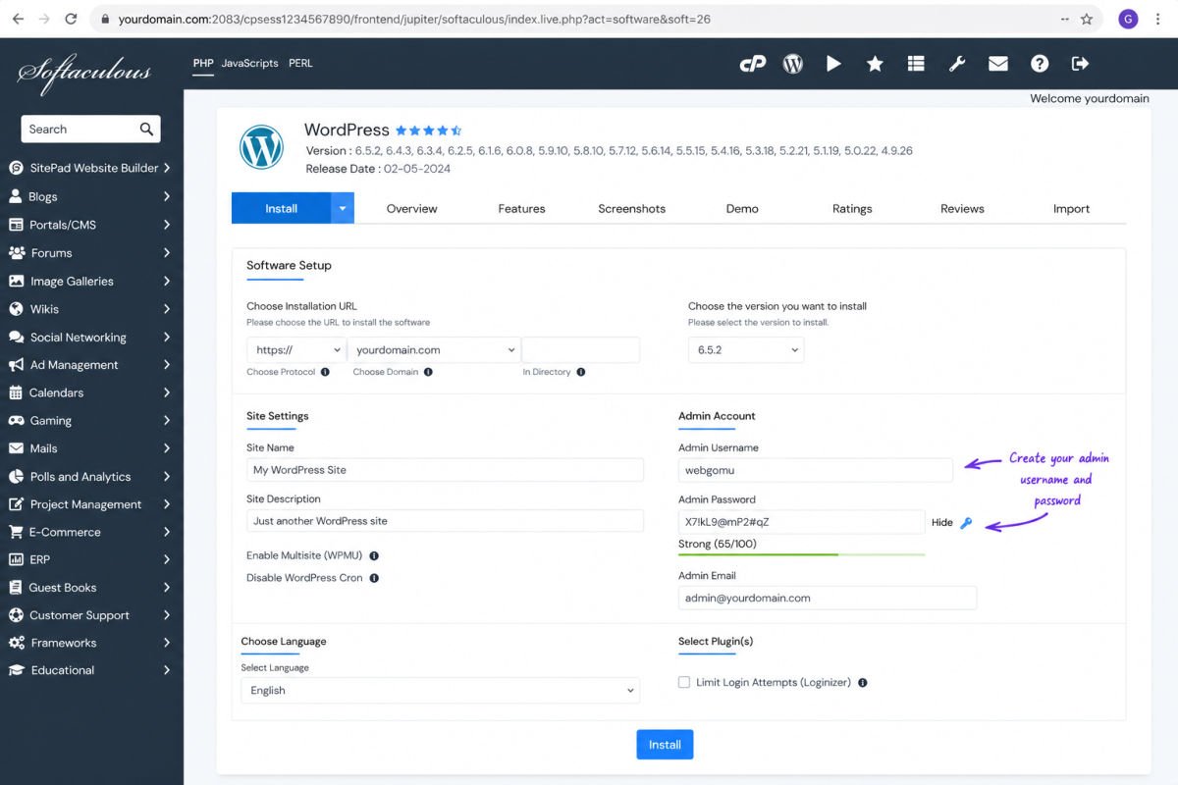Expand the Portals/CMS category
The width and height of the screenshot is (1178, 785).
point(90,225)
